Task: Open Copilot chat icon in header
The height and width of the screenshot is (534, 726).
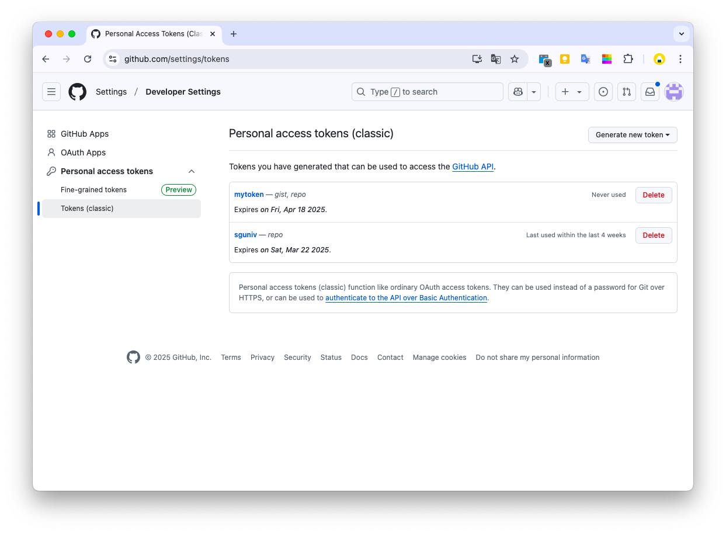Action: pyautogui.click(x=517, y=92)
